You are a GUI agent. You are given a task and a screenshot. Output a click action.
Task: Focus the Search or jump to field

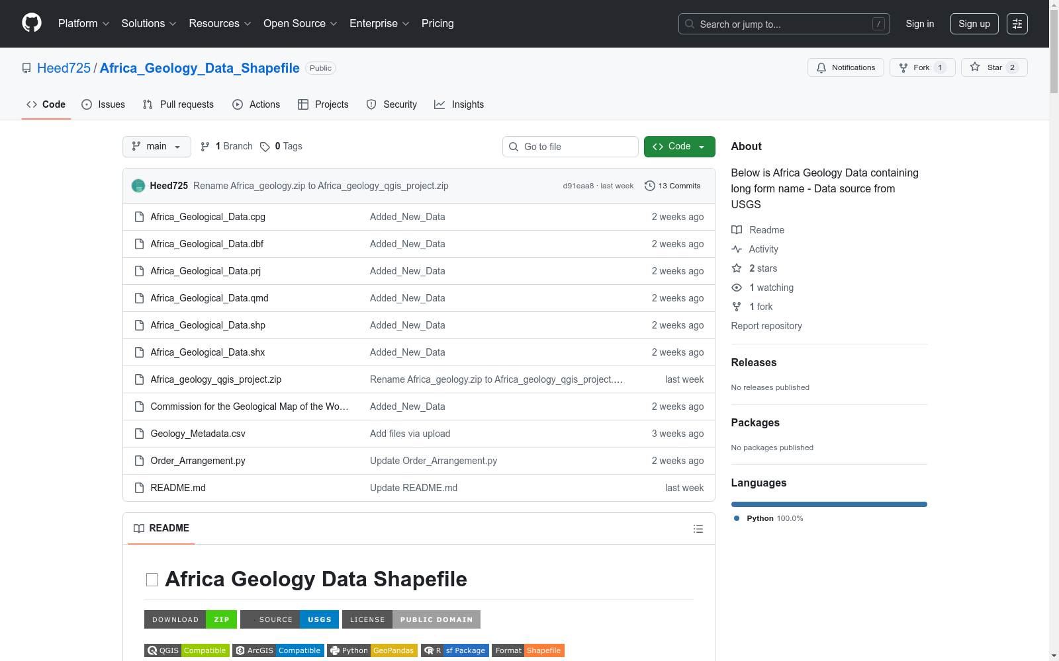pos(784,24)
